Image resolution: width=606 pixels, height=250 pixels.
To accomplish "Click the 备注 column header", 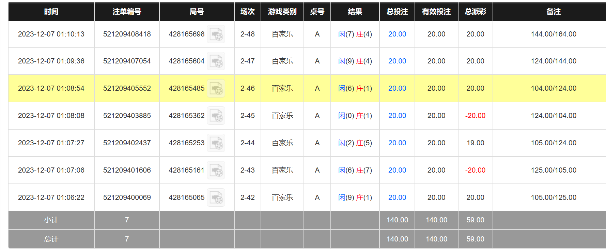I will [x=553, y=12].
